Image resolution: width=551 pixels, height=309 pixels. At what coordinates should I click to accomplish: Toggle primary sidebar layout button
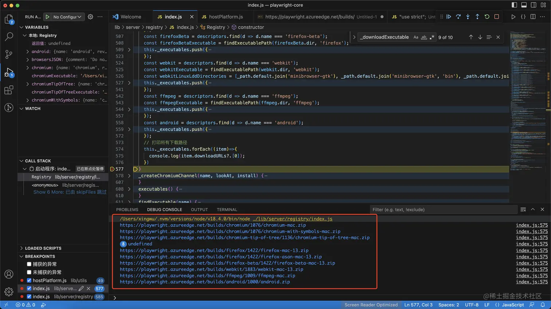pyautogui.click(x=514, y=5)
